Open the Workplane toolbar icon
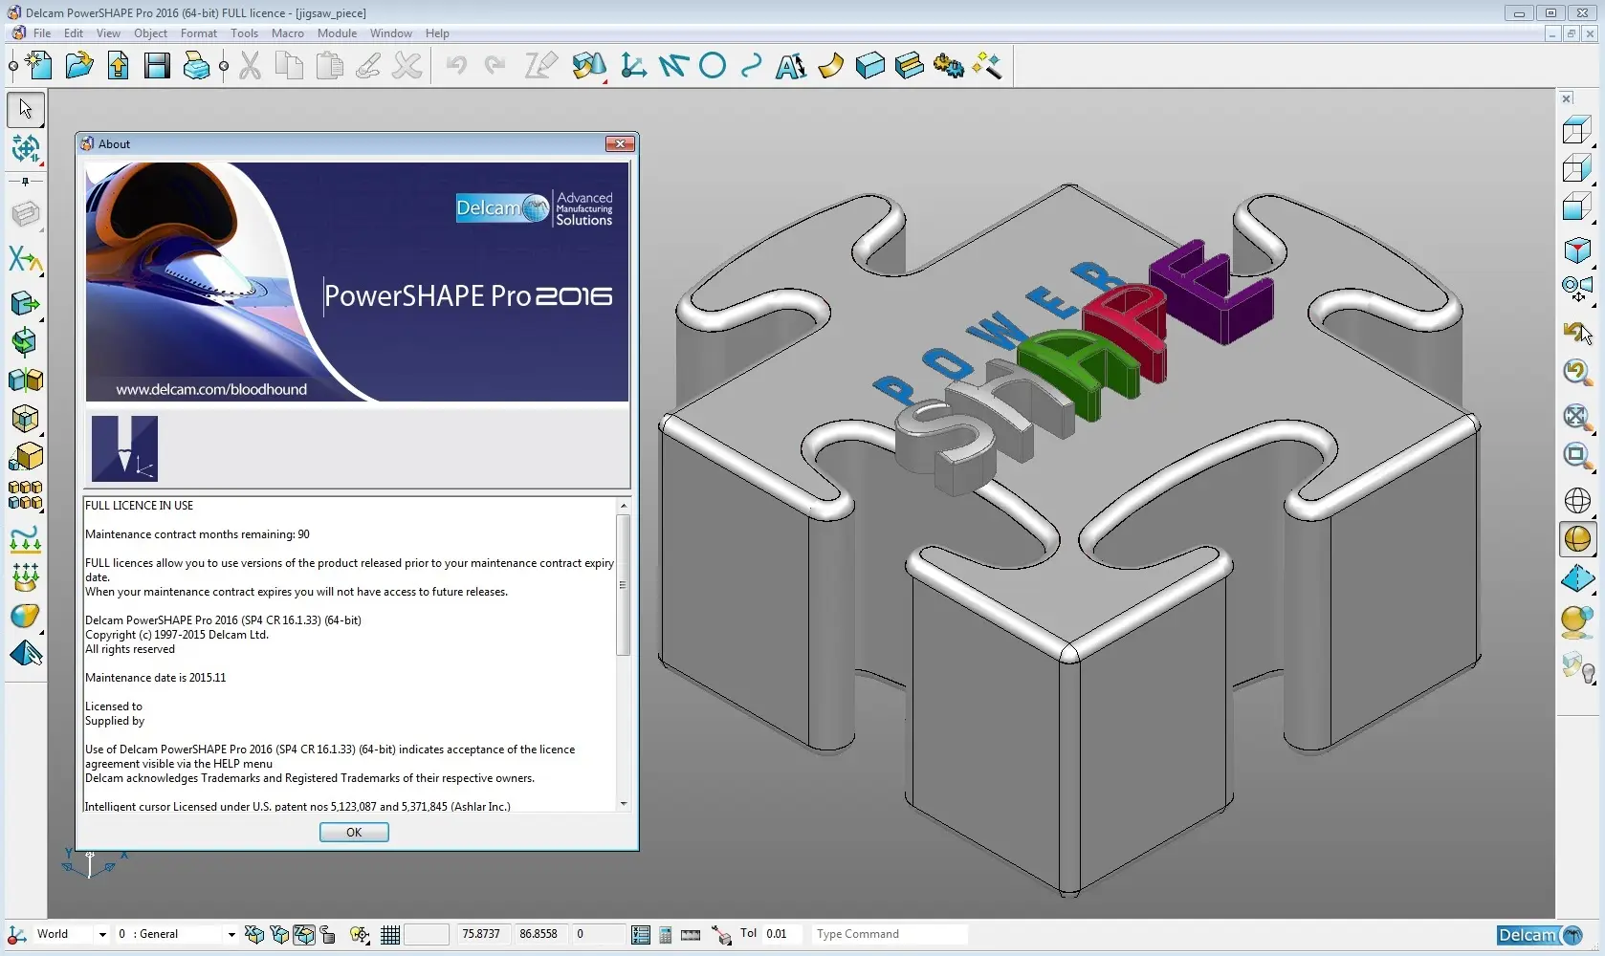The height and width of the screenshot is (956, 1605). point(632,66)
